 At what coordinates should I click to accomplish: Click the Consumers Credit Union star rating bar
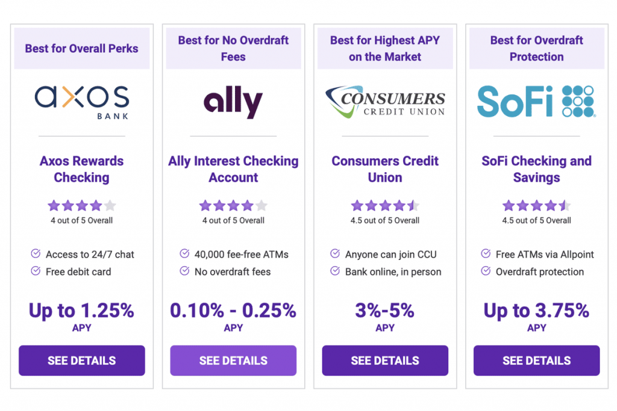[x=385, y=205]
